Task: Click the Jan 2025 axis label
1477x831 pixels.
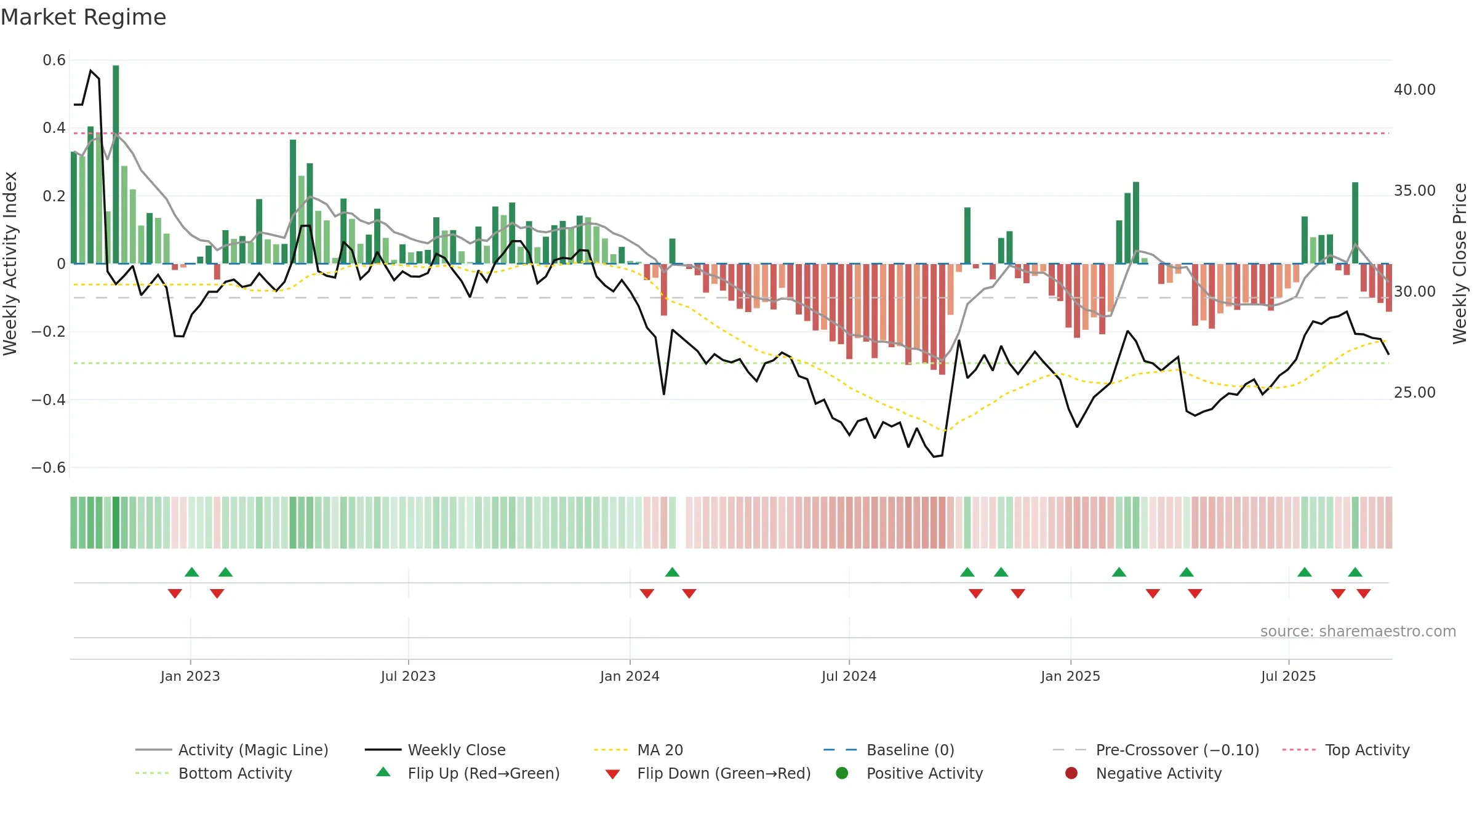Action: click(x=1070, y=676)
